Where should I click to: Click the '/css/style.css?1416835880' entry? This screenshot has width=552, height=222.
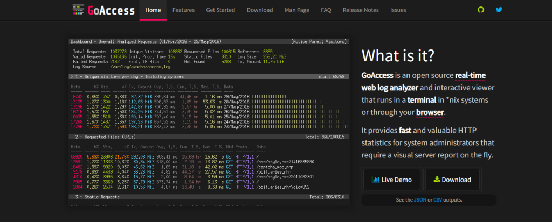tap(285, 162)
